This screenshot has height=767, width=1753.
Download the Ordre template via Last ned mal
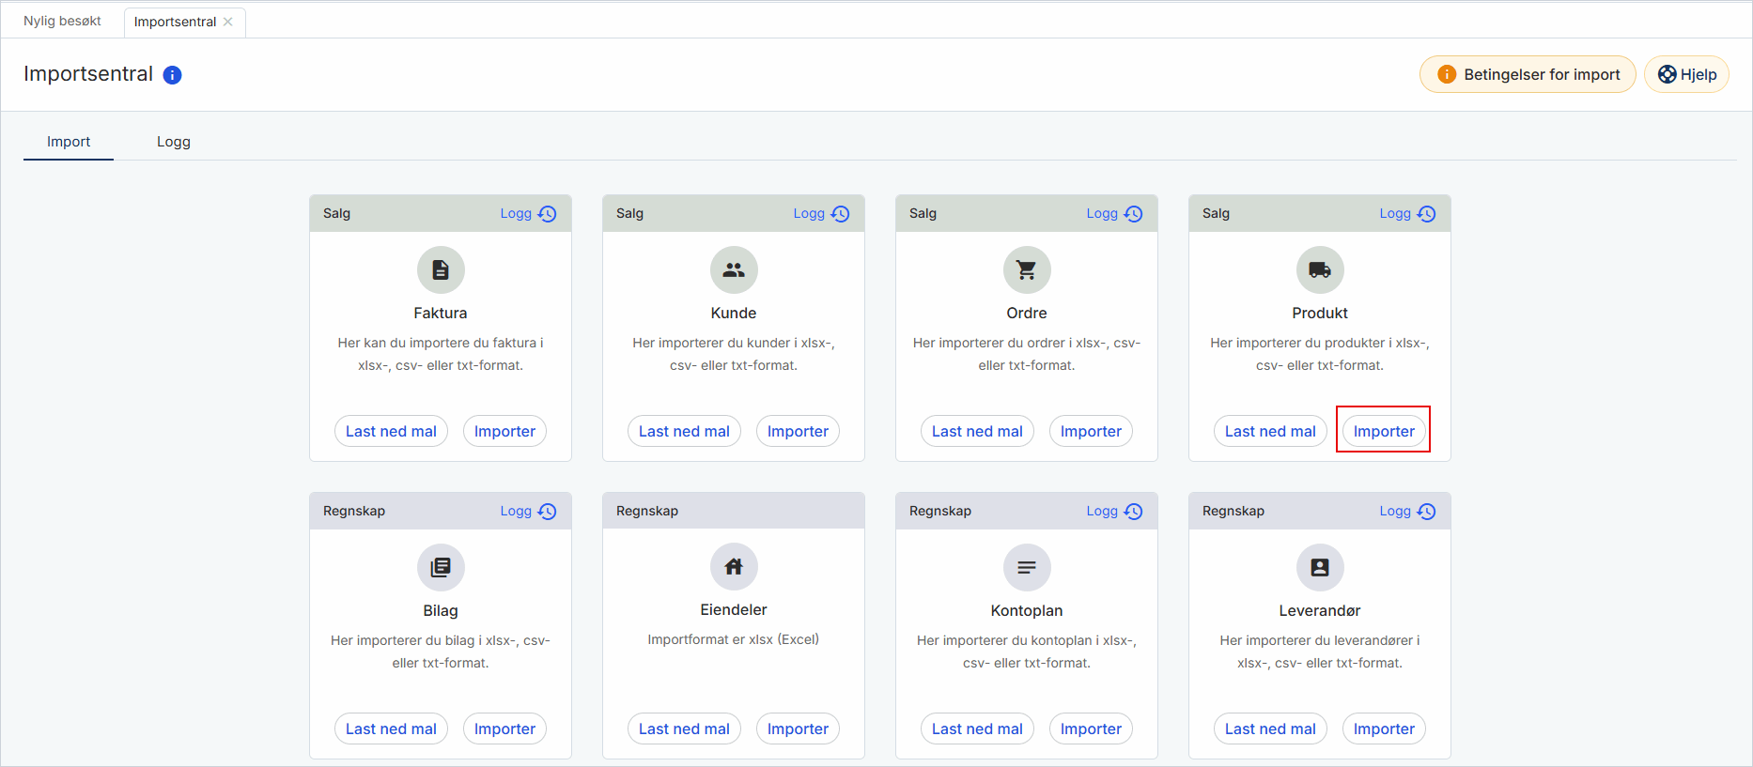pyautogui.click(x=977, y=431)
